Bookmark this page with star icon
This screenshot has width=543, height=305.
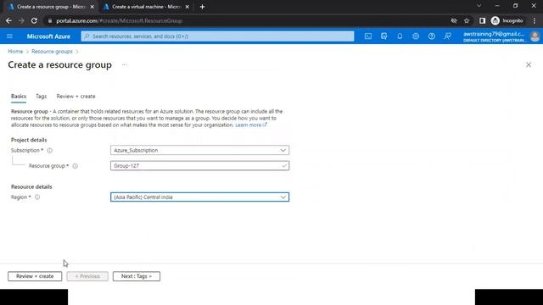pos(467,20)
